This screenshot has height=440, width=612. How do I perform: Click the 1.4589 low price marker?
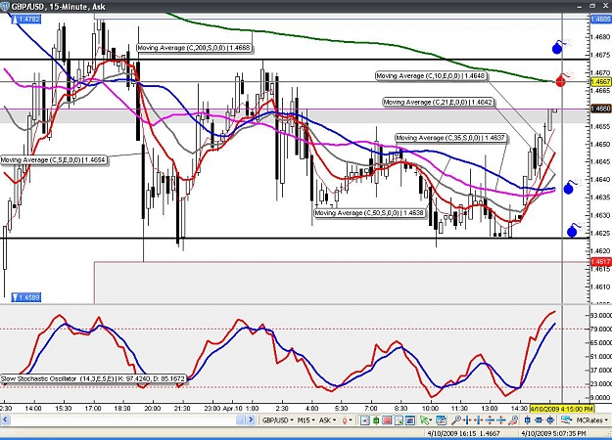pos(26,298)
